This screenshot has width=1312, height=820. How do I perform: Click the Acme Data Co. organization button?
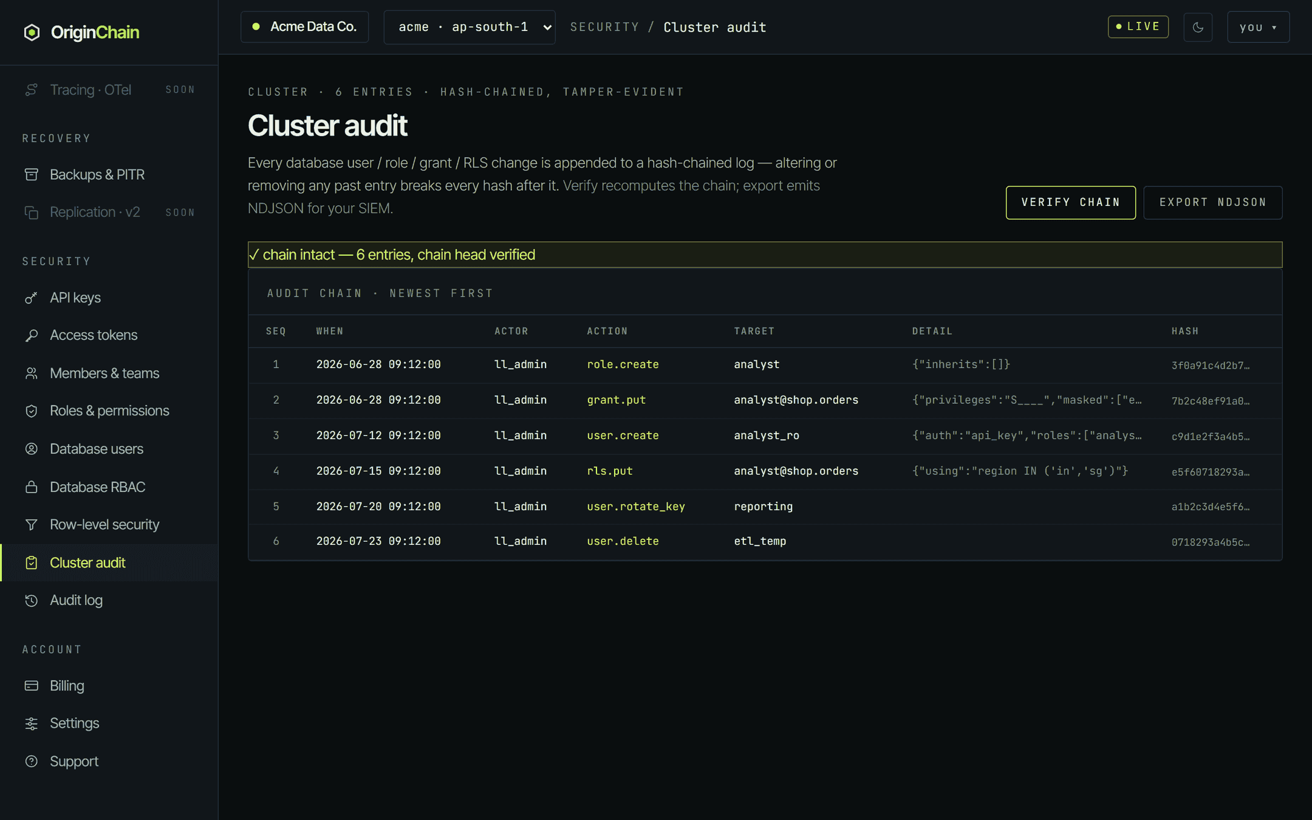point(305,27)
